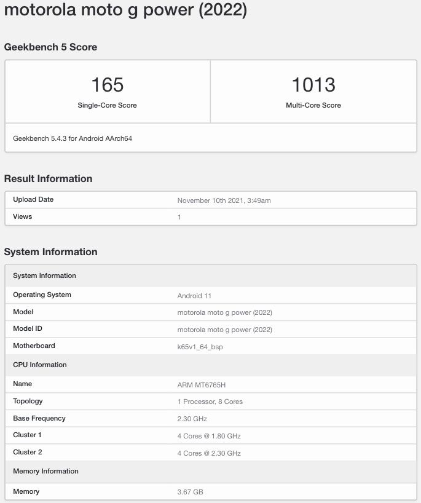Image resolution: width=421 pixels, height=503 pixels.
Task: Select the multi-core score value 1013
Action: (313, 85)
